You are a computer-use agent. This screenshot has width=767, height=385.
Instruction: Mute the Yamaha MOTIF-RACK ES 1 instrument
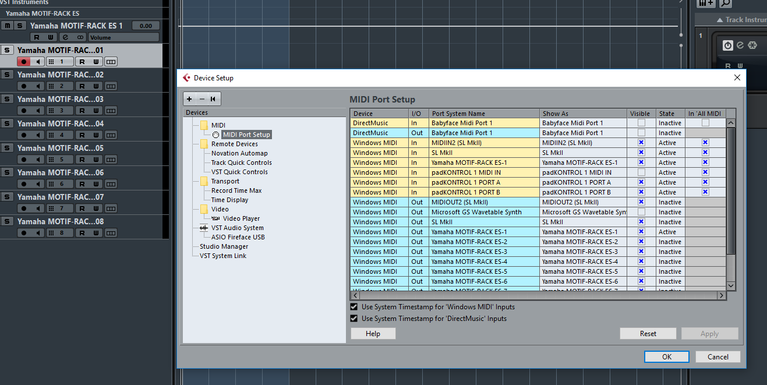7,26
